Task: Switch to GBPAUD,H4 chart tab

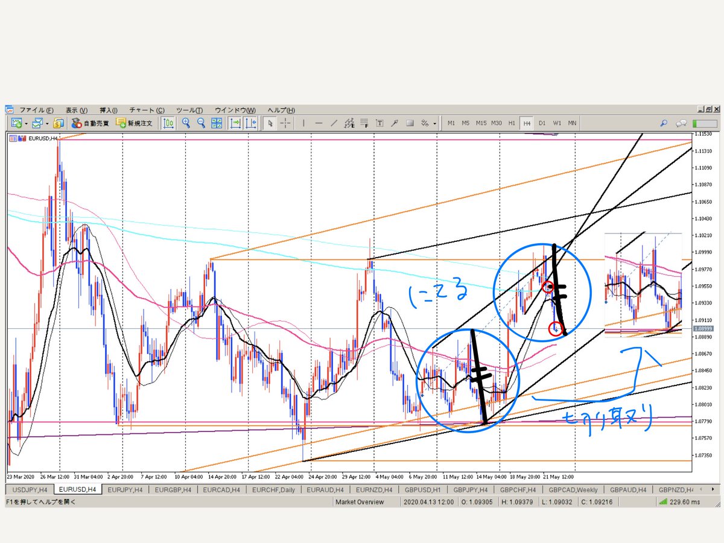Action: click(x=628, y=489)
